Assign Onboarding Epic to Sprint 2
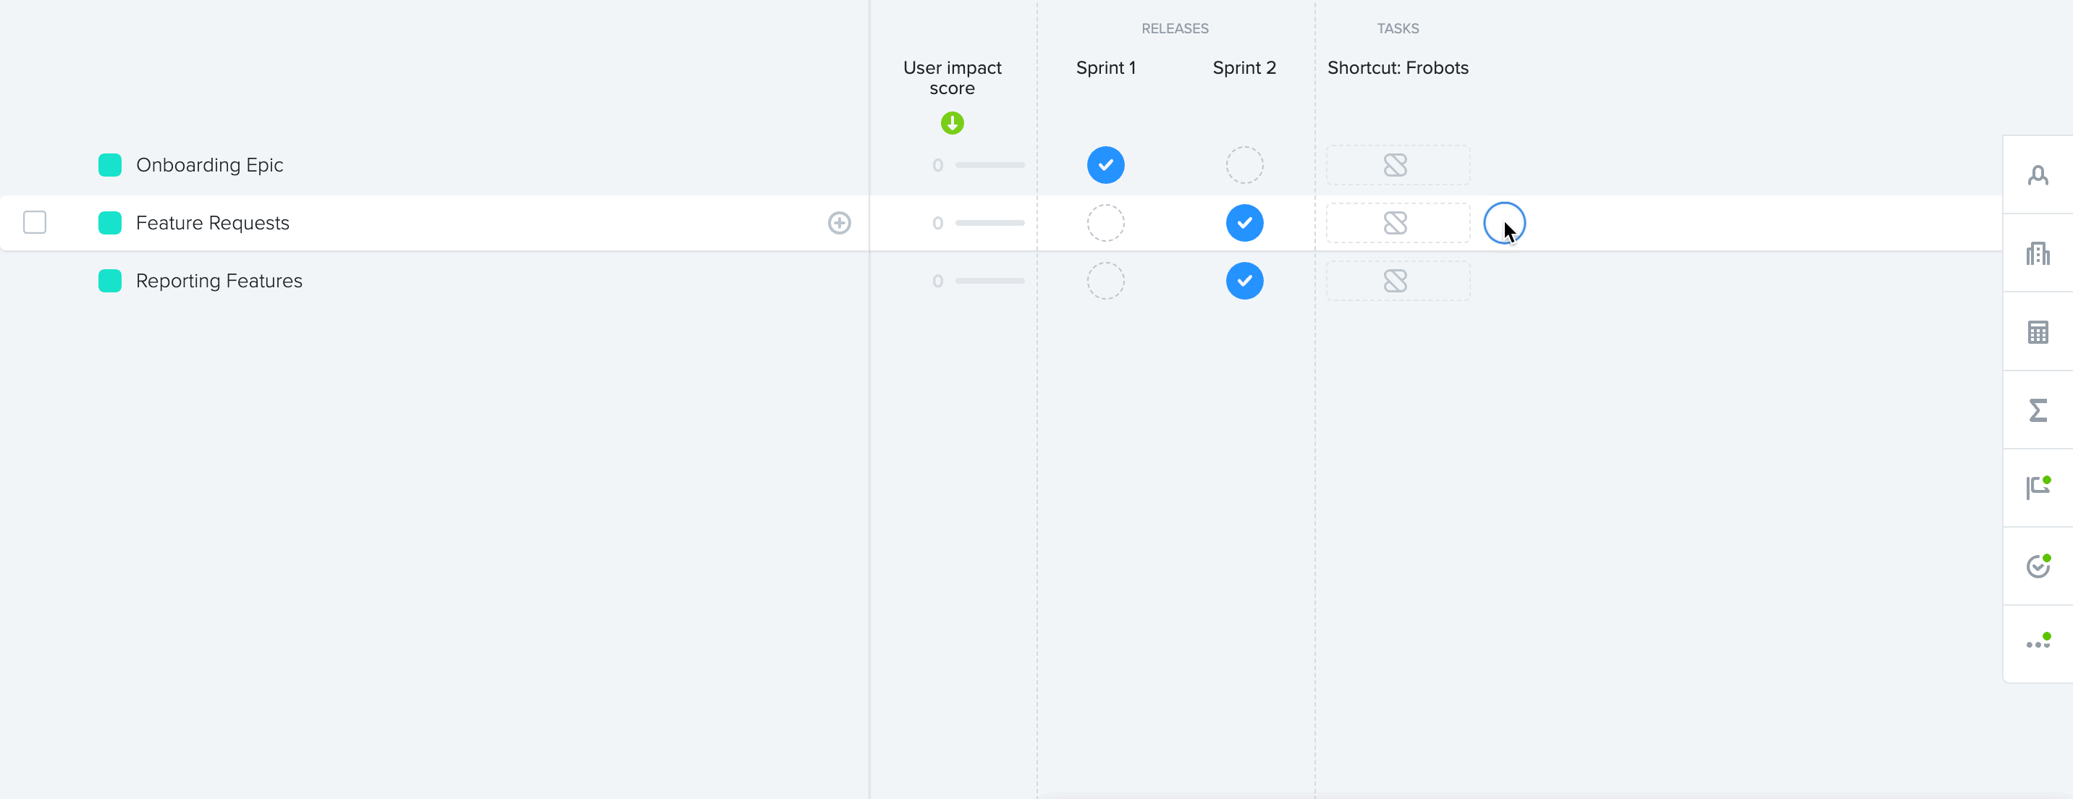Screen dimensions: 2073x799 pyautogui.click(x=1244, y=165)
